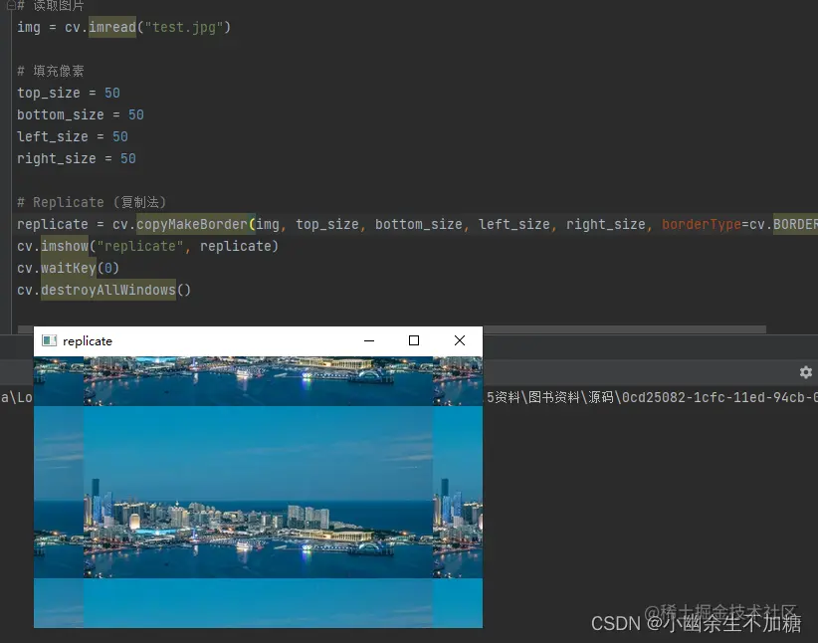818x643 pixels.
Task: Click the copyMakeBorder function name
Action: [x=192, y=224]
